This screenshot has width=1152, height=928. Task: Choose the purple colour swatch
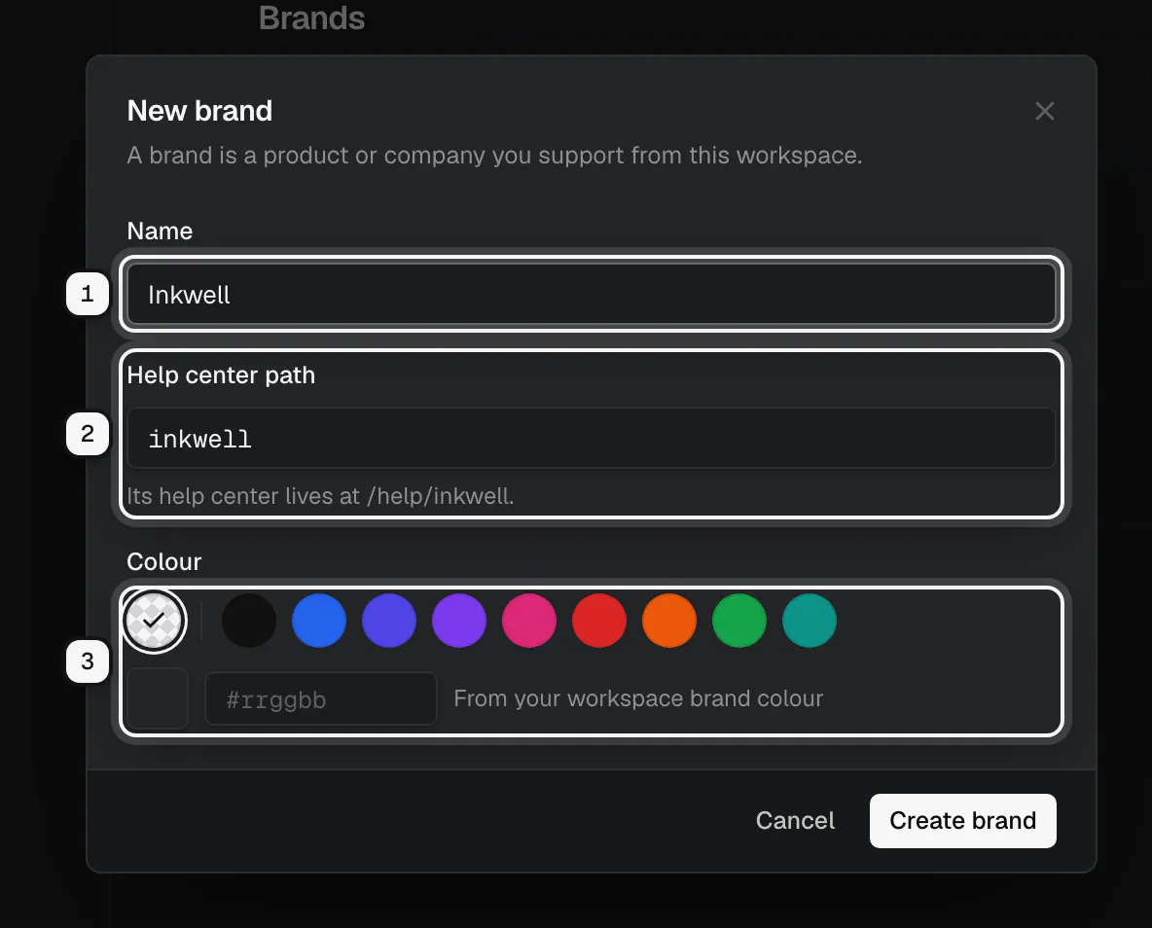point(459,621)
